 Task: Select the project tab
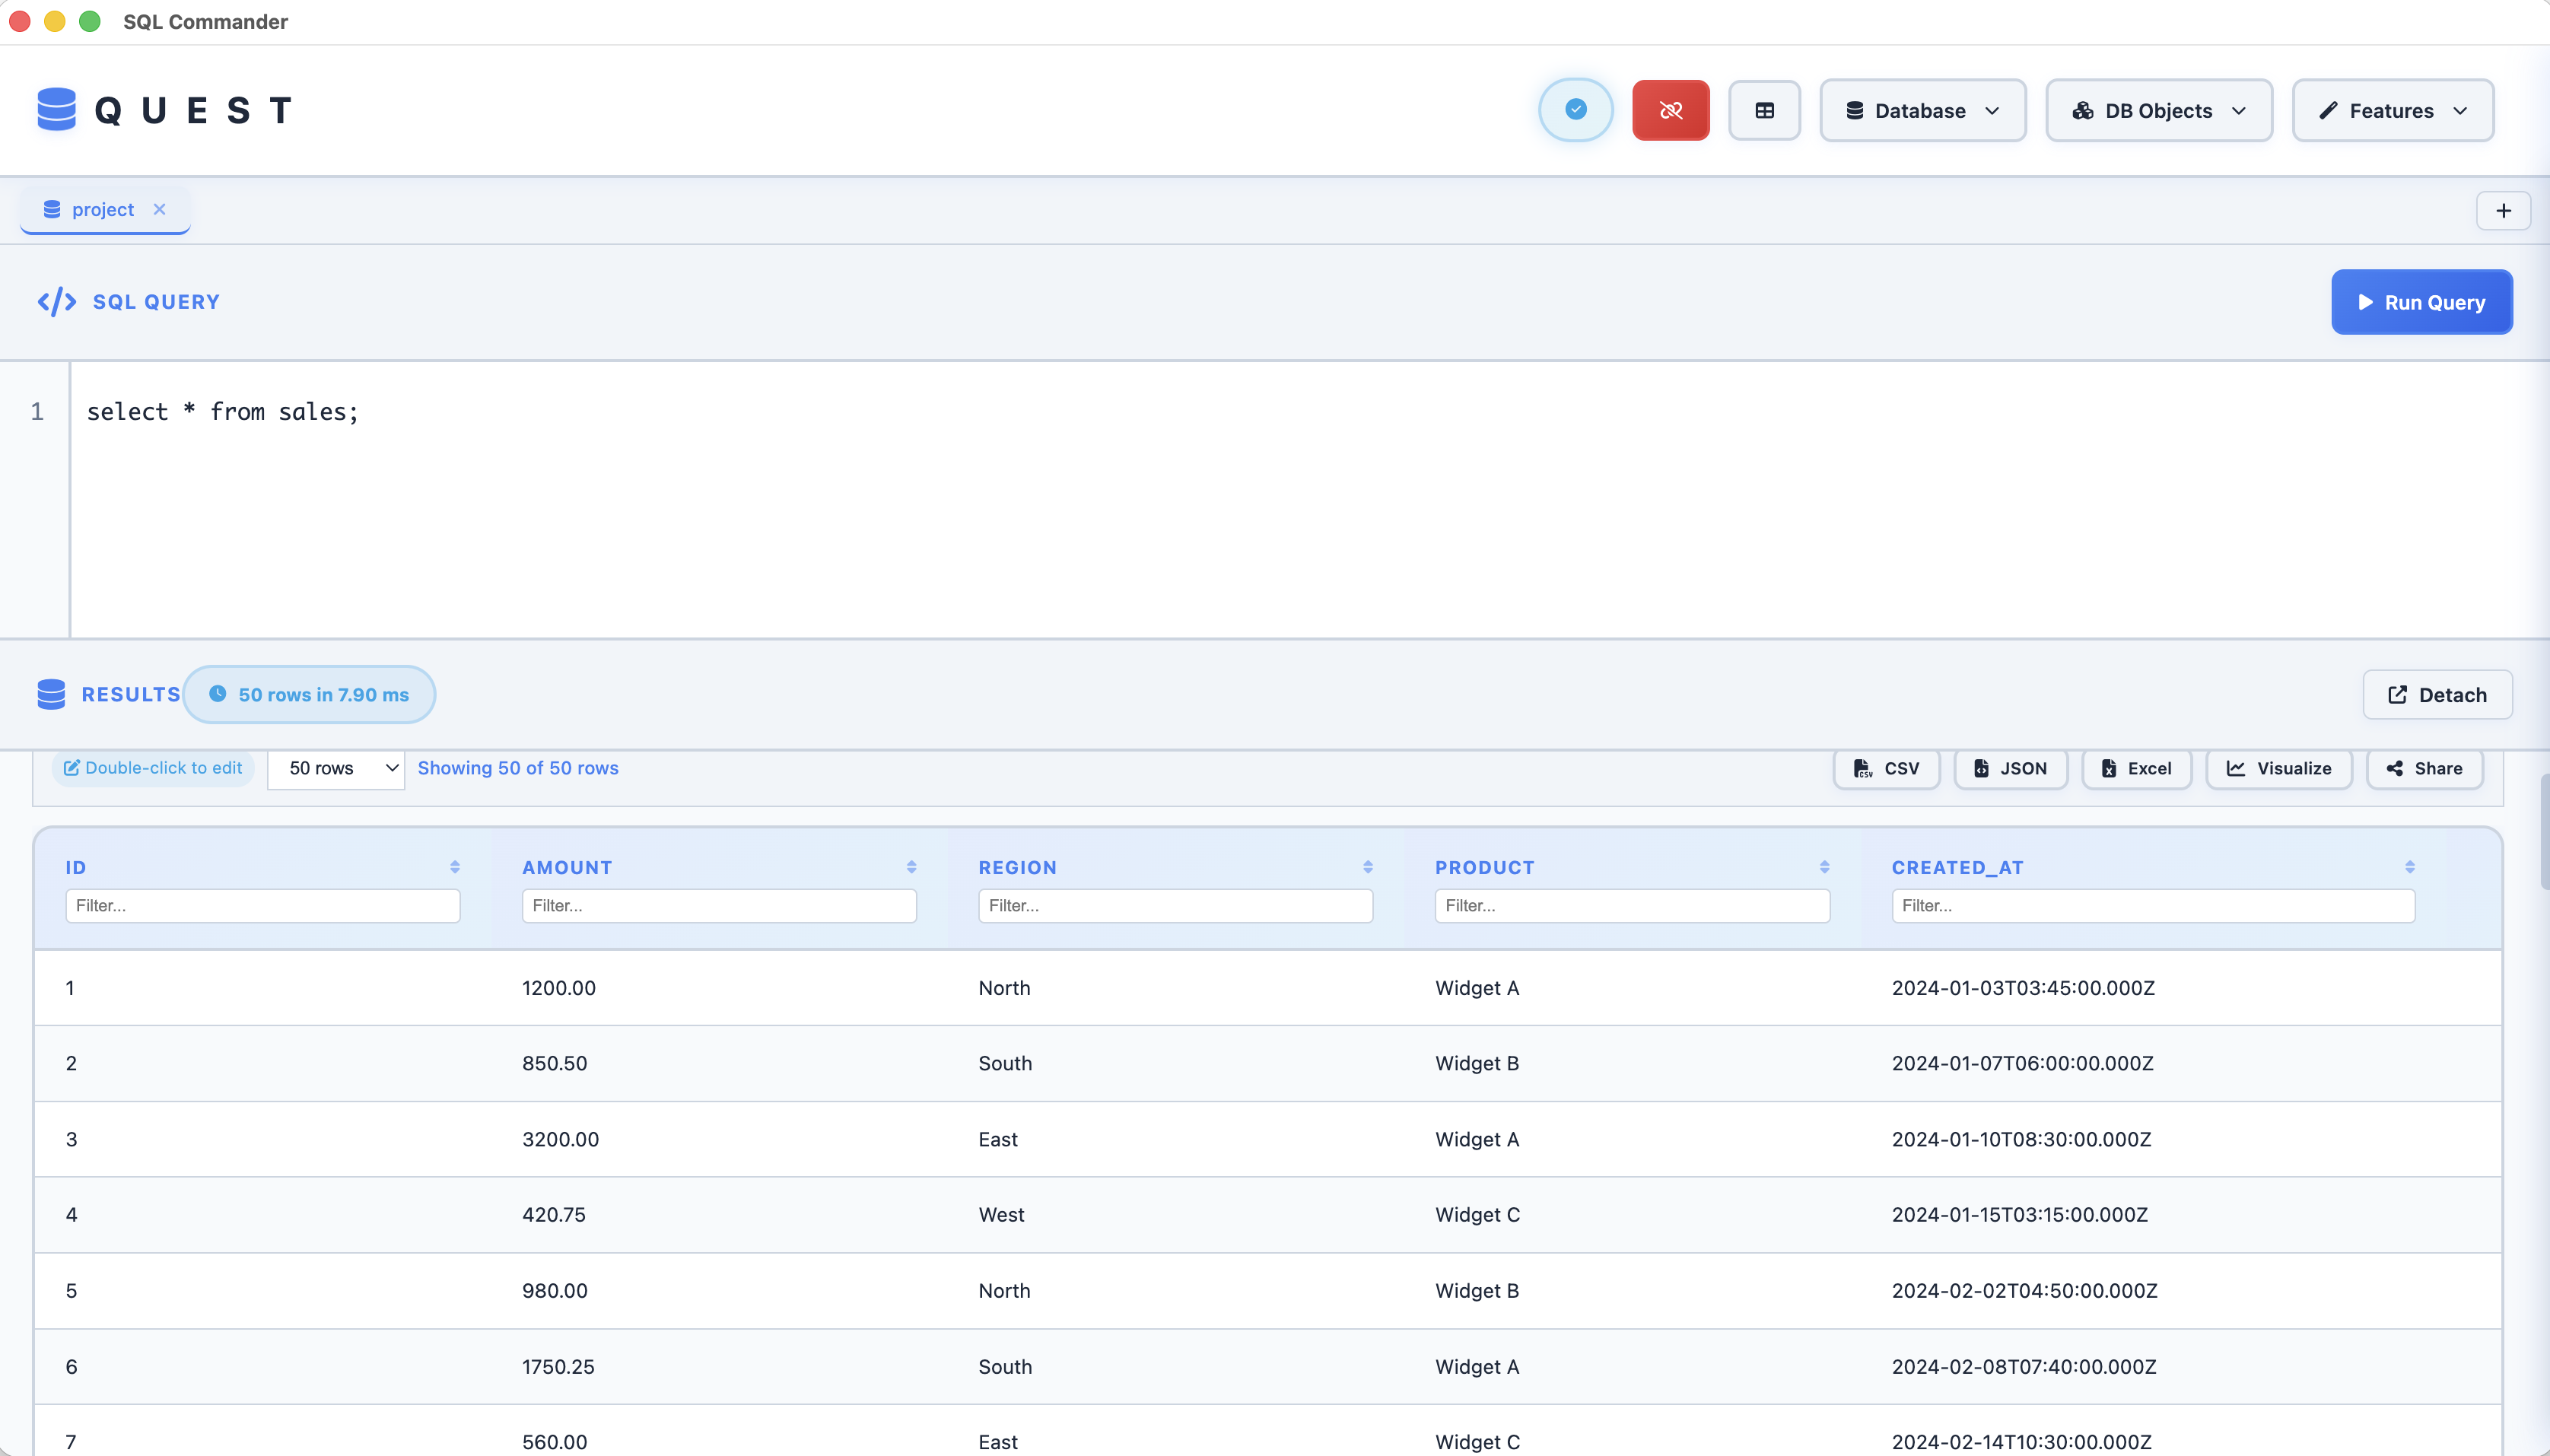(103, 209)
